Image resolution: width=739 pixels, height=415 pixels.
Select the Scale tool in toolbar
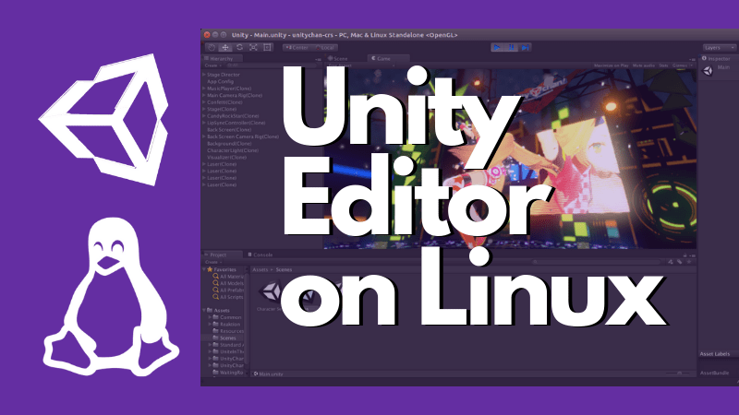click(x=253, y=46)
